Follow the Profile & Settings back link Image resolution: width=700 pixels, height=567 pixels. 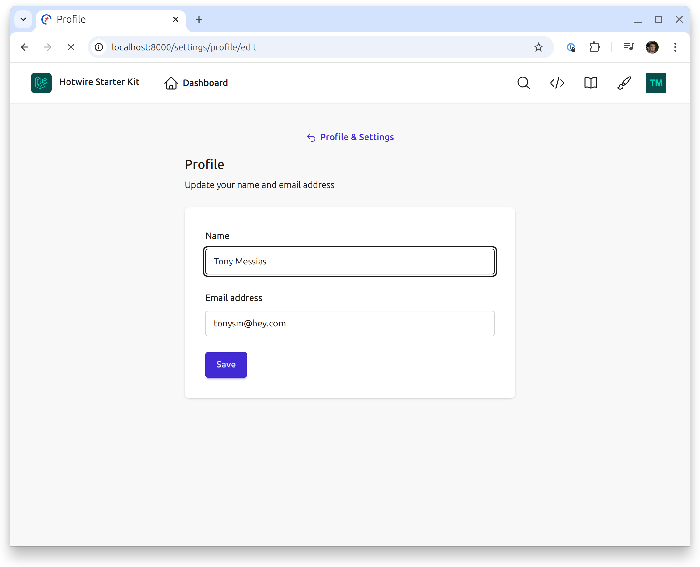[357, 137]
